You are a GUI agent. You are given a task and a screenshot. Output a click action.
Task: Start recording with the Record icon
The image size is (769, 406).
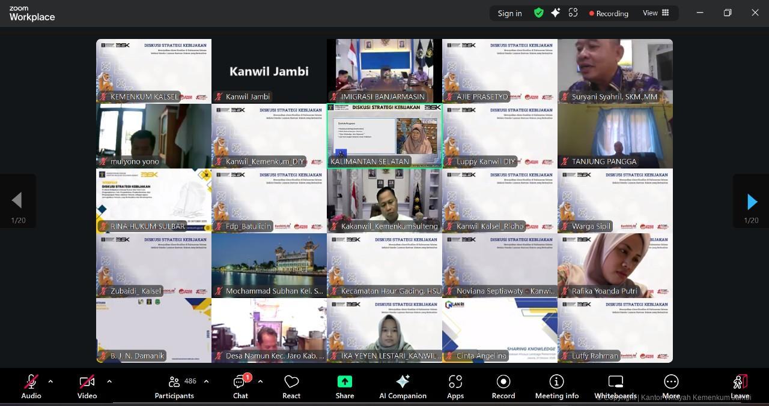coord(503,387)
